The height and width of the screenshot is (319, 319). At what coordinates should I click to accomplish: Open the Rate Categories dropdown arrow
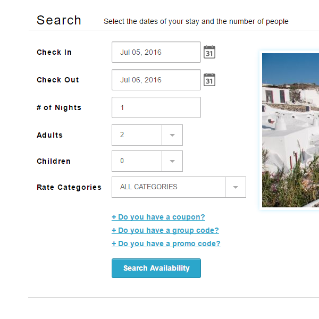coord(236,187)
